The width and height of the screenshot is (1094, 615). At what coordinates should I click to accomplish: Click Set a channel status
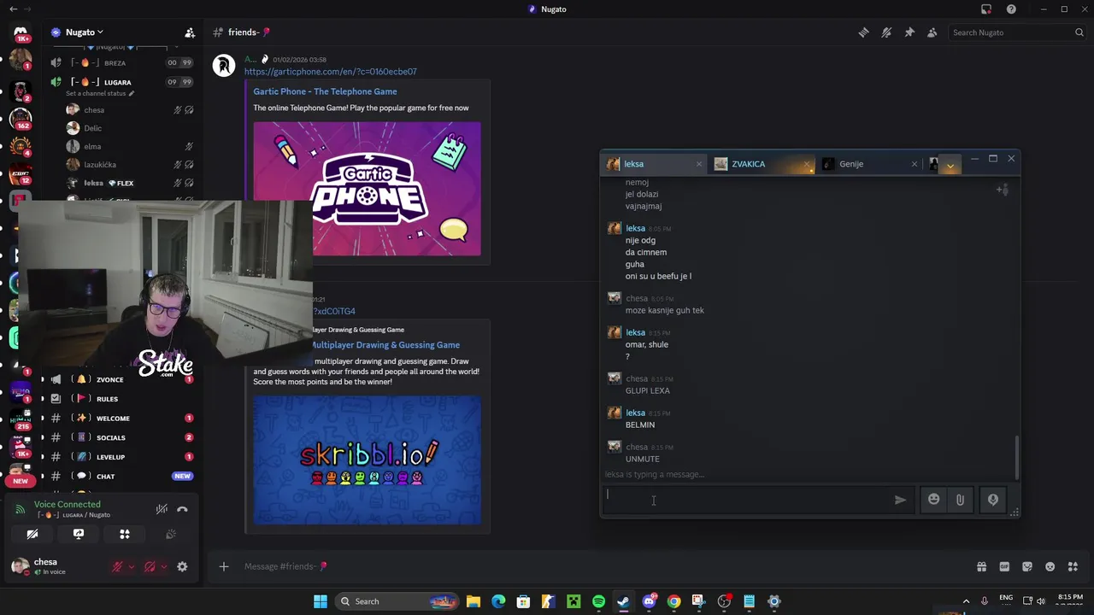[99, 93]
